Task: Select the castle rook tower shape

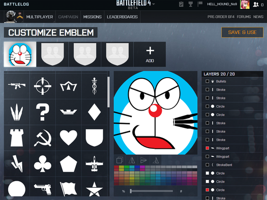Action: click(x=17, y=138)
